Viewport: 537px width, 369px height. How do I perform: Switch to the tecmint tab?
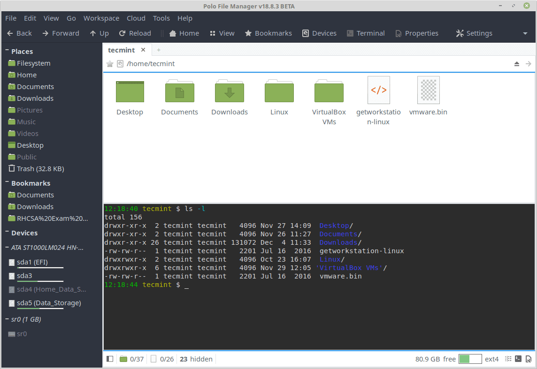pos(121,50)
